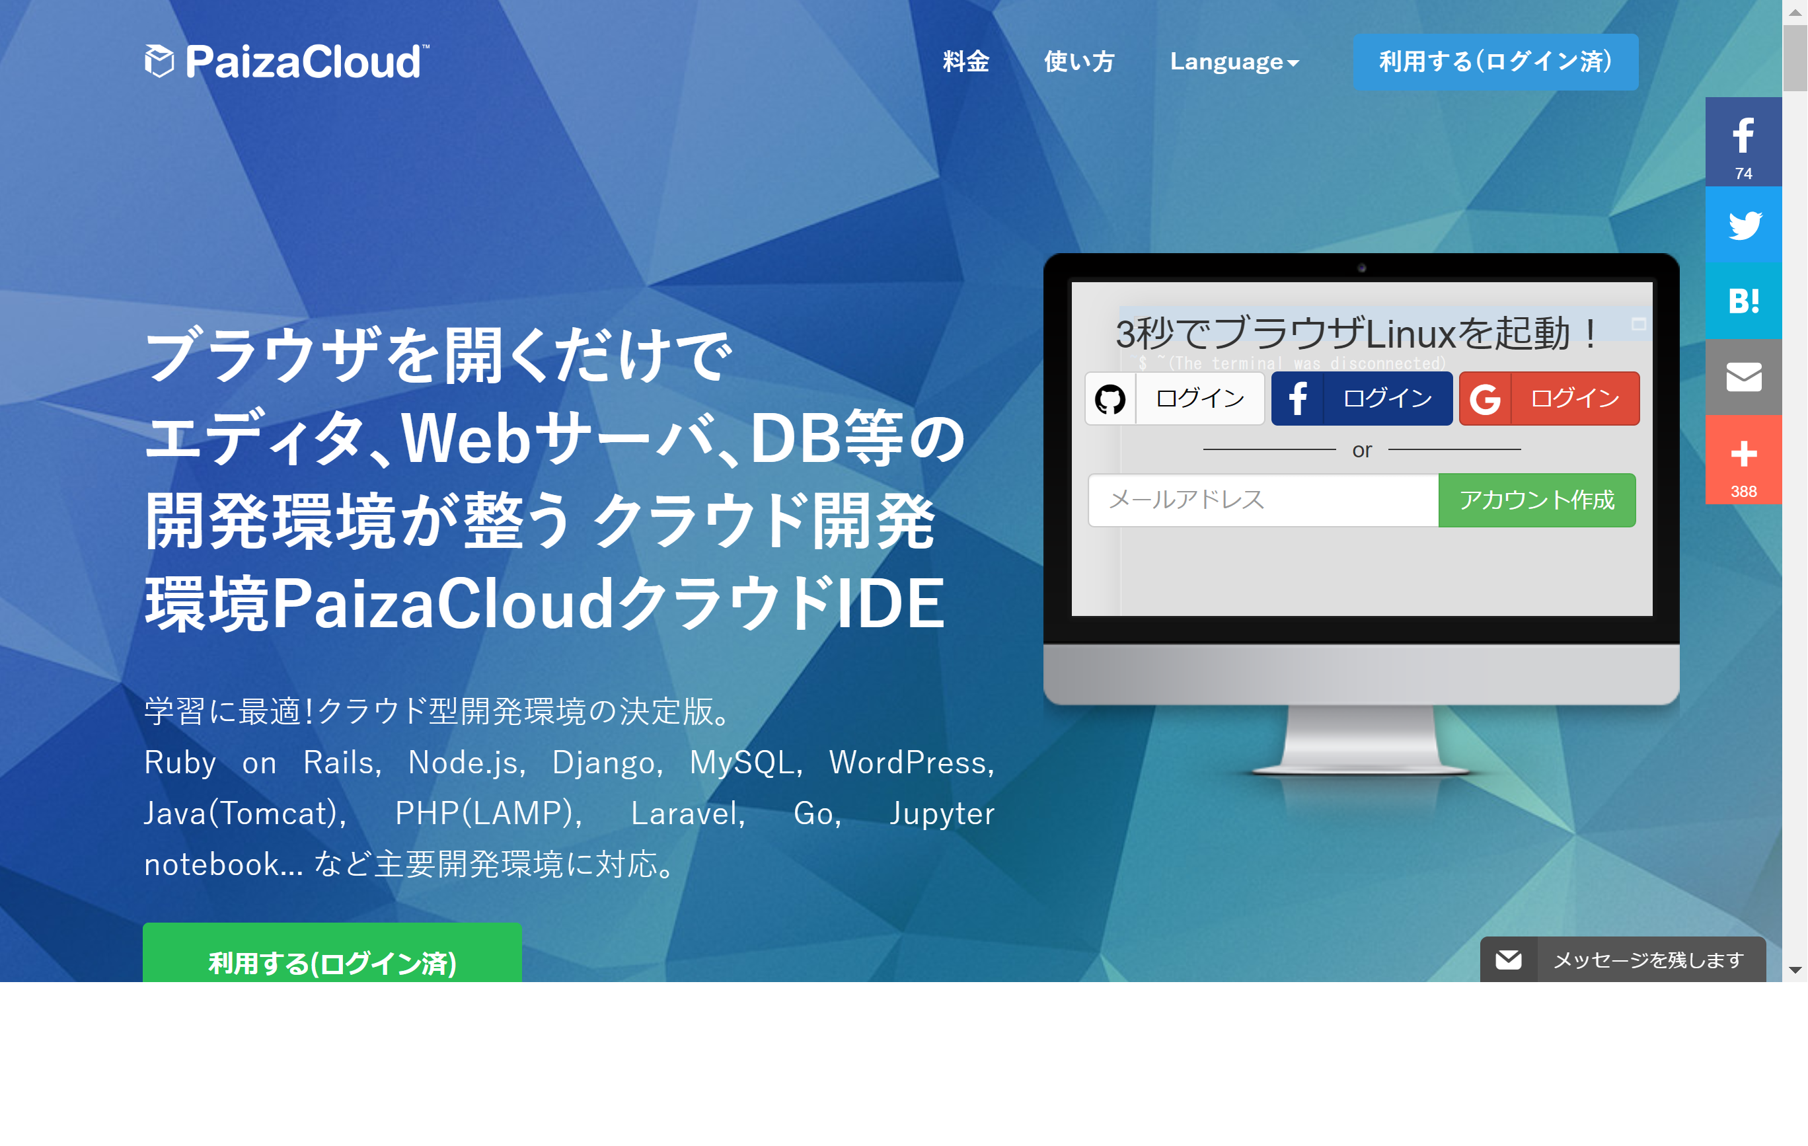Viewport: 1808px width, 1146px height.
Task: Click the ブラウザを開くだけで headline text
Action: point(439,356)
